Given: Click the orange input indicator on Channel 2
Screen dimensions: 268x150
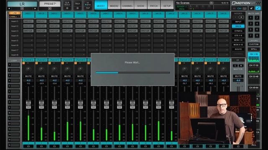Looking at the screenshot, I should (36, 63).
